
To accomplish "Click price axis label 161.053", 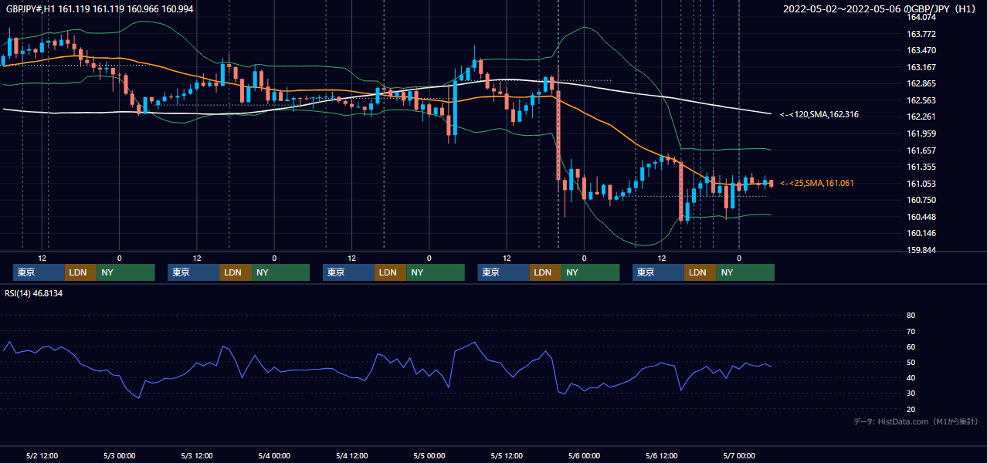I will (921, 184).
